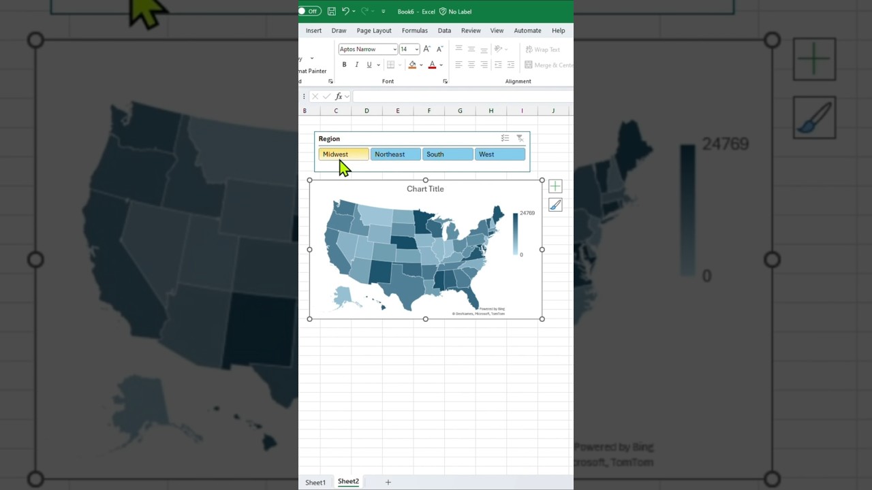Click the greyed-out Redo icon
Image resolution: width=872 pixels, height=490 pixels.
[x=364, y=12]
